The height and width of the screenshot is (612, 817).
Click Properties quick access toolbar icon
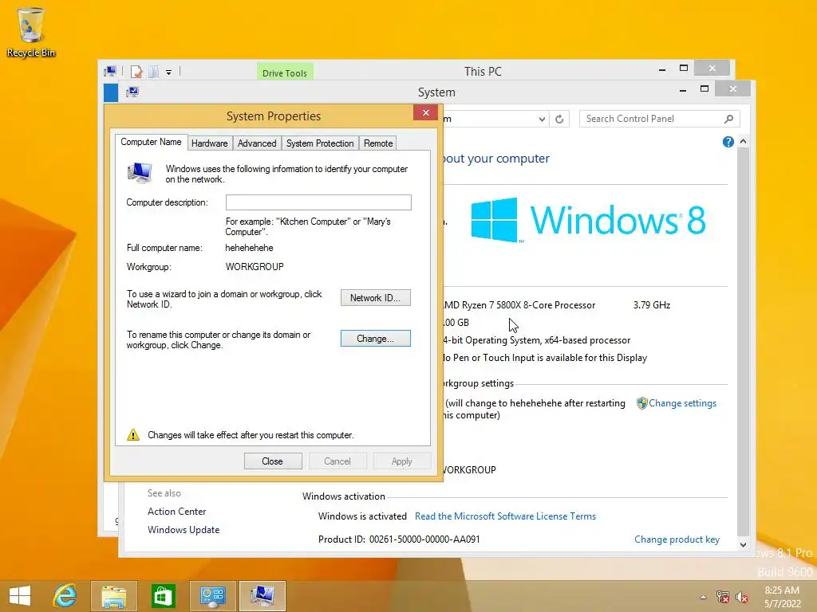pos(136,71)
